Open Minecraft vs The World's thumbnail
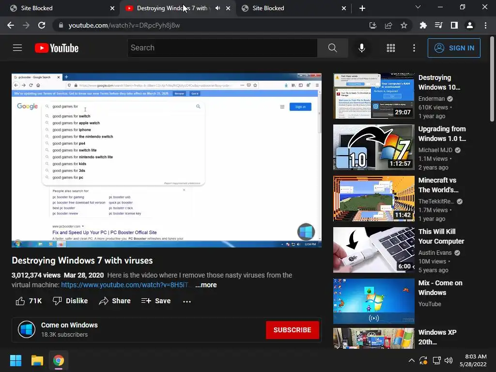This screenshot has height=372, width=496. point(373,199)
